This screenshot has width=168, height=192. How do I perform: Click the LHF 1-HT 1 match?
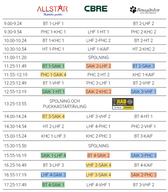(x=98, y=32)
